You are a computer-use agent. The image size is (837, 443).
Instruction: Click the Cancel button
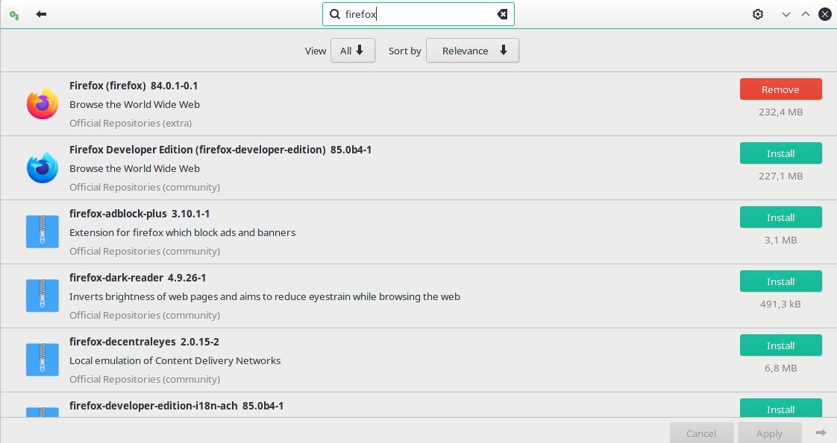[701, 433]
